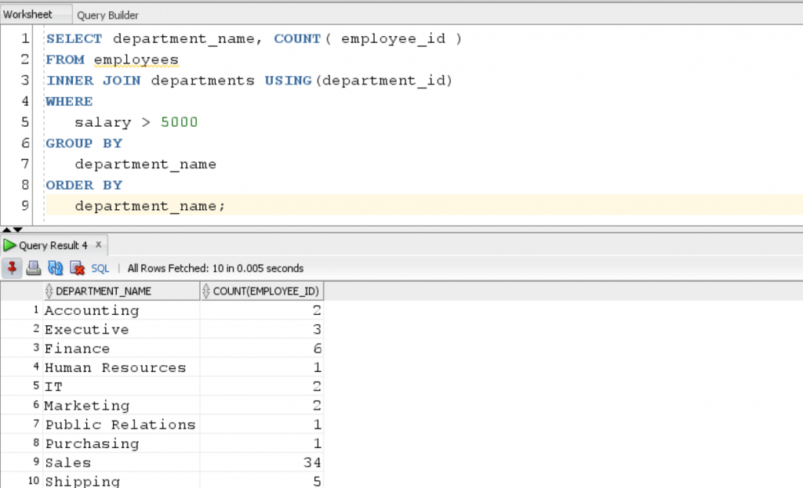Select the Finance count cell showing 6

click(x=262, y=349)
